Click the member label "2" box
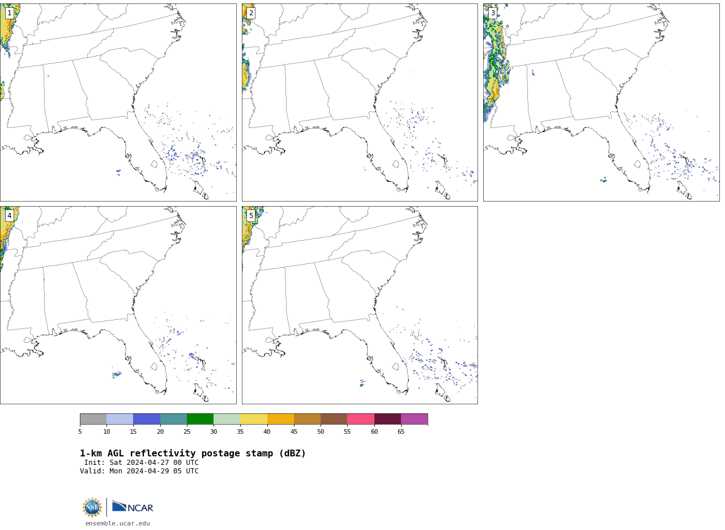The height and width of the screenshot is (530, 725). coord(251,13)
